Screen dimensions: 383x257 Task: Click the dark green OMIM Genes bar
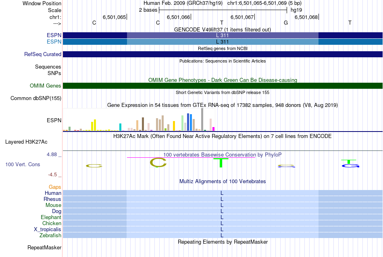(x=223, y=86)
